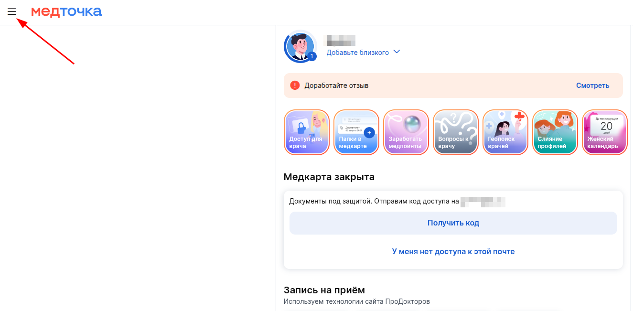Click the 'Добавьте близкого' text
Image resolution: width=633 pixels, height=311 pixels.
pos(357,53)
